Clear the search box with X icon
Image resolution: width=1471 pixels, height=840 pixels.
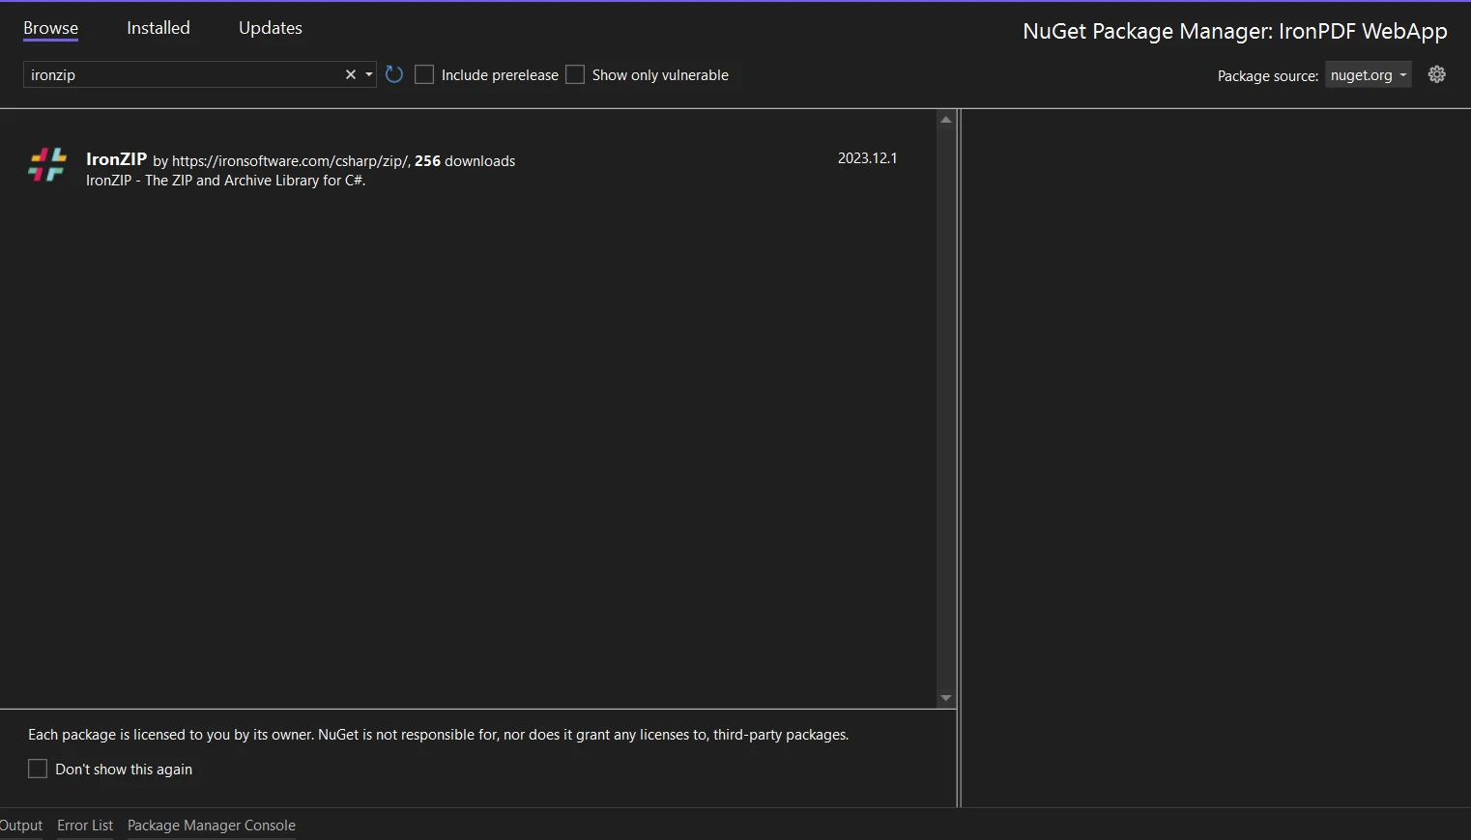350,74
